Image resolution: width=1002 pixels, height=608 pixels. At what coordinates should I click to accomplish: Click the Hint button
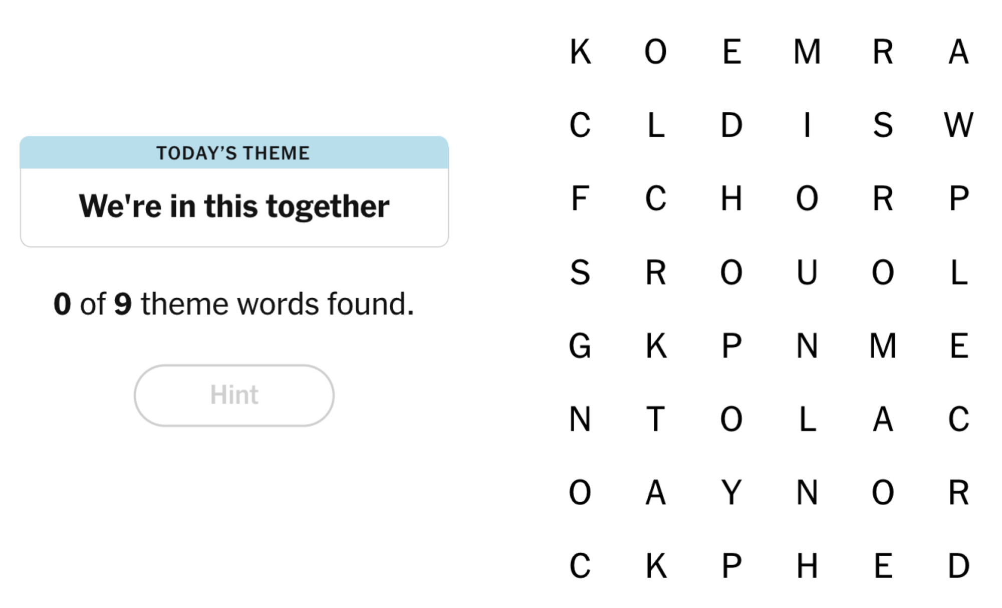[234, 395]
